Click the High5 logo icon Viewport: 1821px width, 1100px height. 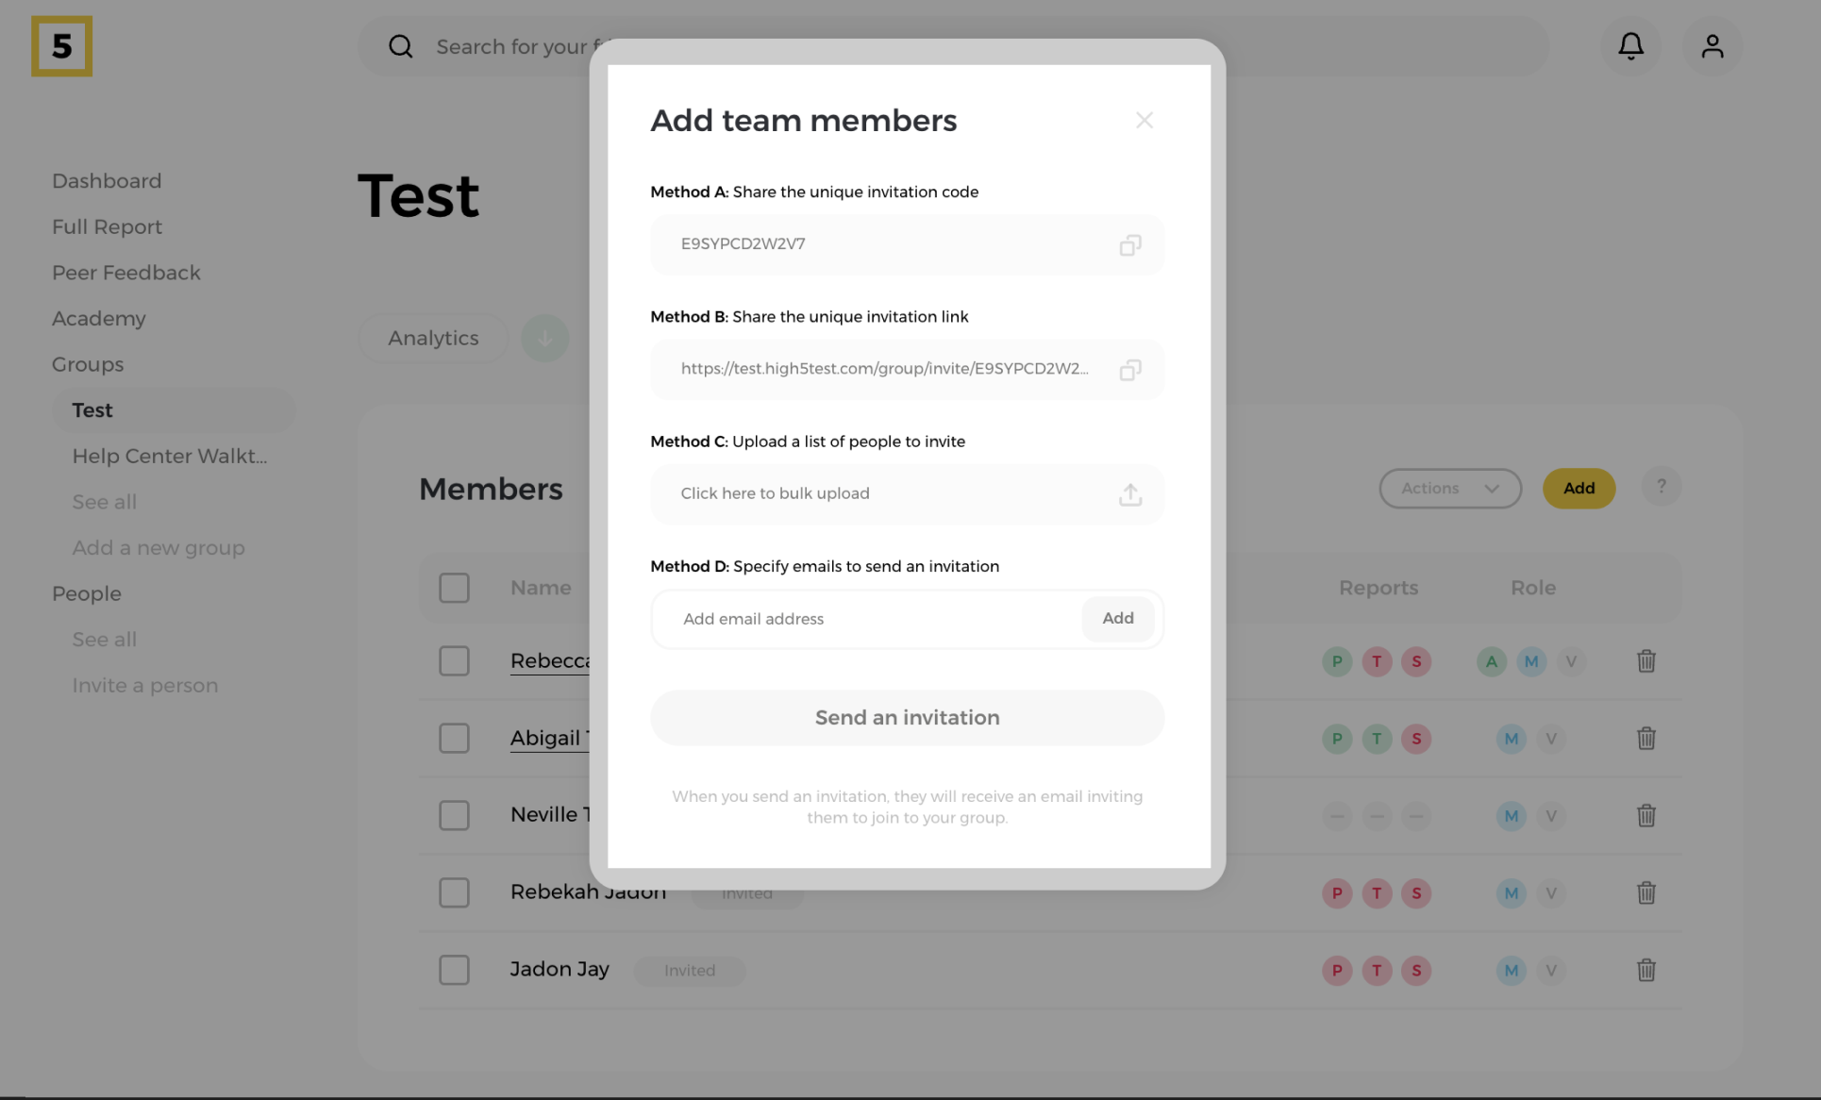pos(61,46)
